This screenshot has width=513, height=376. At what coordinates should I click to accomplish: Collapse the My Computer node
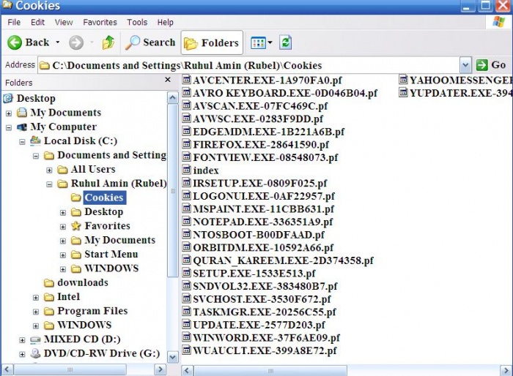(9, 127)
